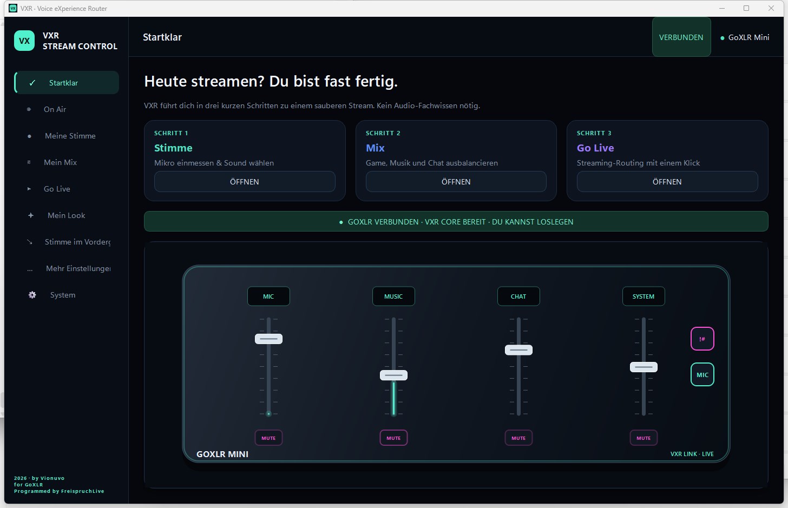Open Schritt 3 Go Live with its ÖFFNEN button
788x508 pixels.
[667, 182]
